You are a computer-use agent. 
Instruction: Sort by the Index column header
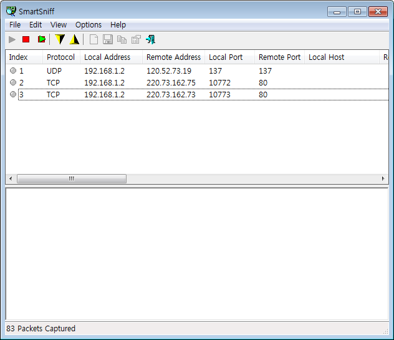click(24, 57)
